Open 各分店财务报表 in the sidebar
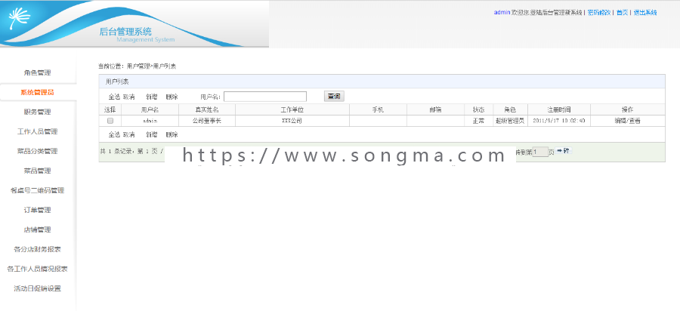This screenshot has height=311, width=680. [x=37, y=249]
